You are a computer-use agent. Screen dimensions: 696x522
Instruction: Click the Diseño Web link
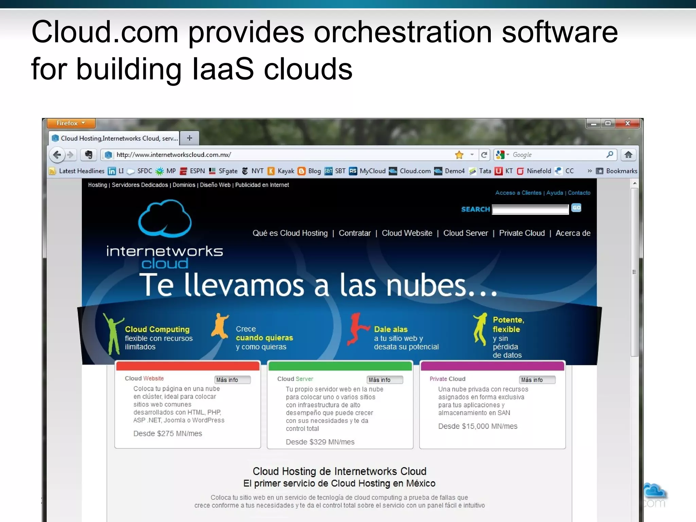tap(215, 185)
